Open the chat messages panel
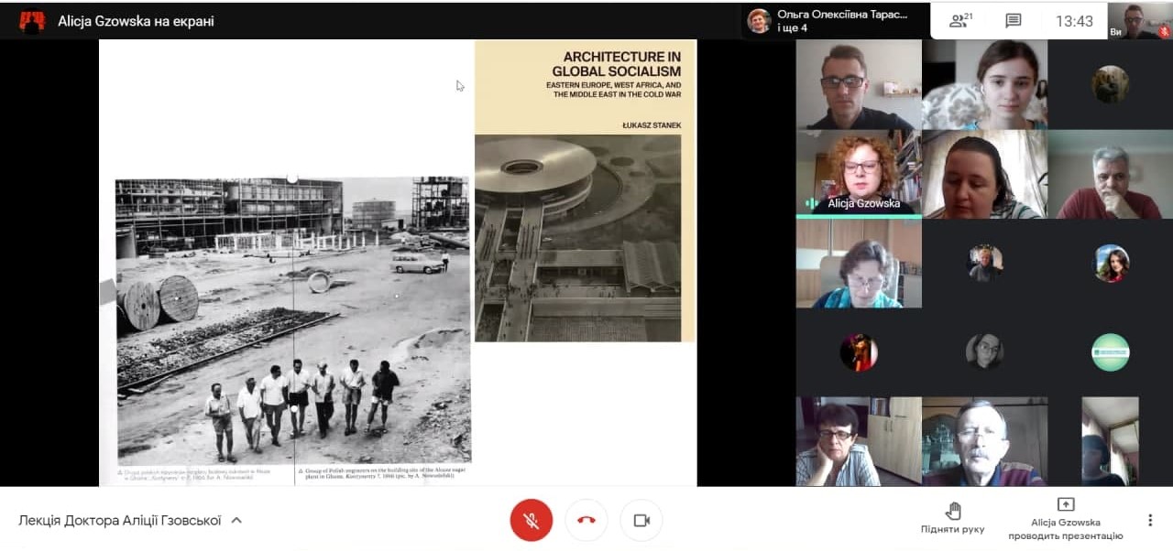The image size is (1173, 551). pos(1013,21)
